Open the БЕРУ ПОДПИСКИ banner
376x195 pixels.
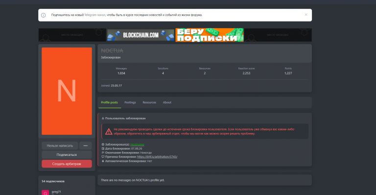click(210, 35)
